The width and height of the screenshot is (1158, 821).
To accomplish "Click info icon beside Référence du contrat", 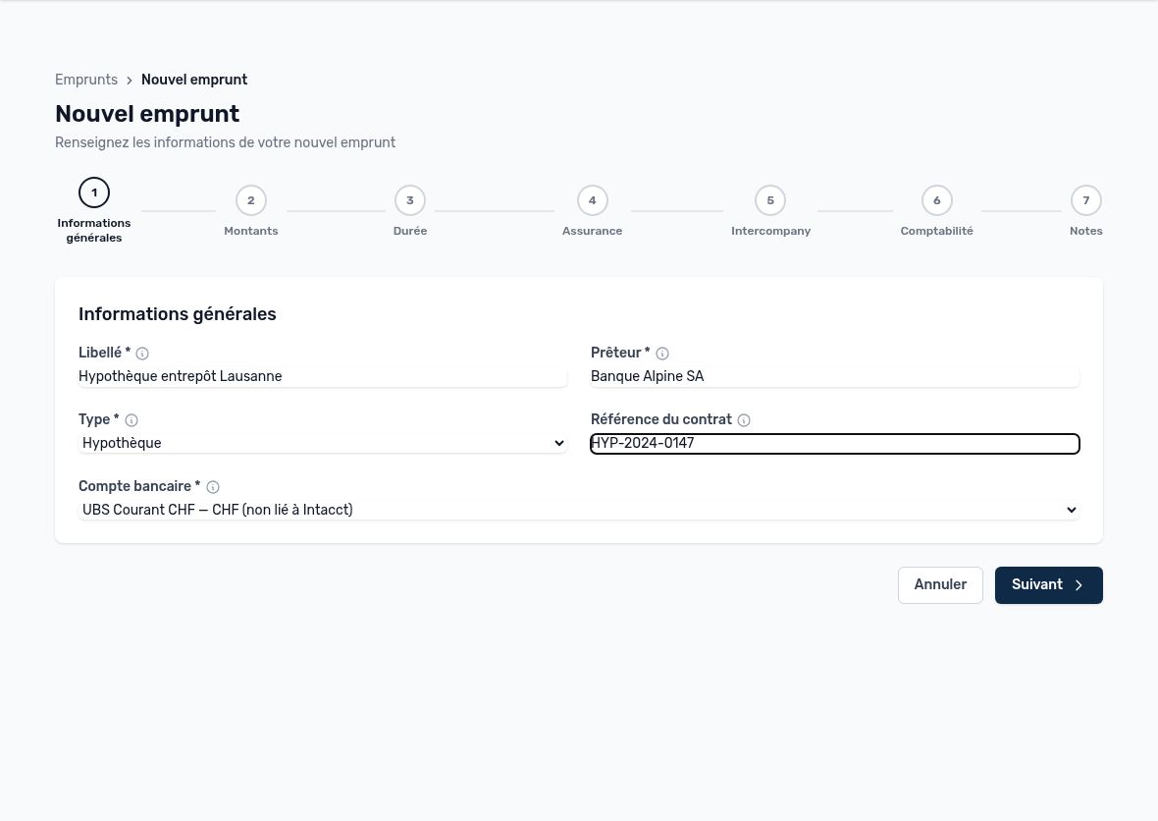I will click(744, 419).
